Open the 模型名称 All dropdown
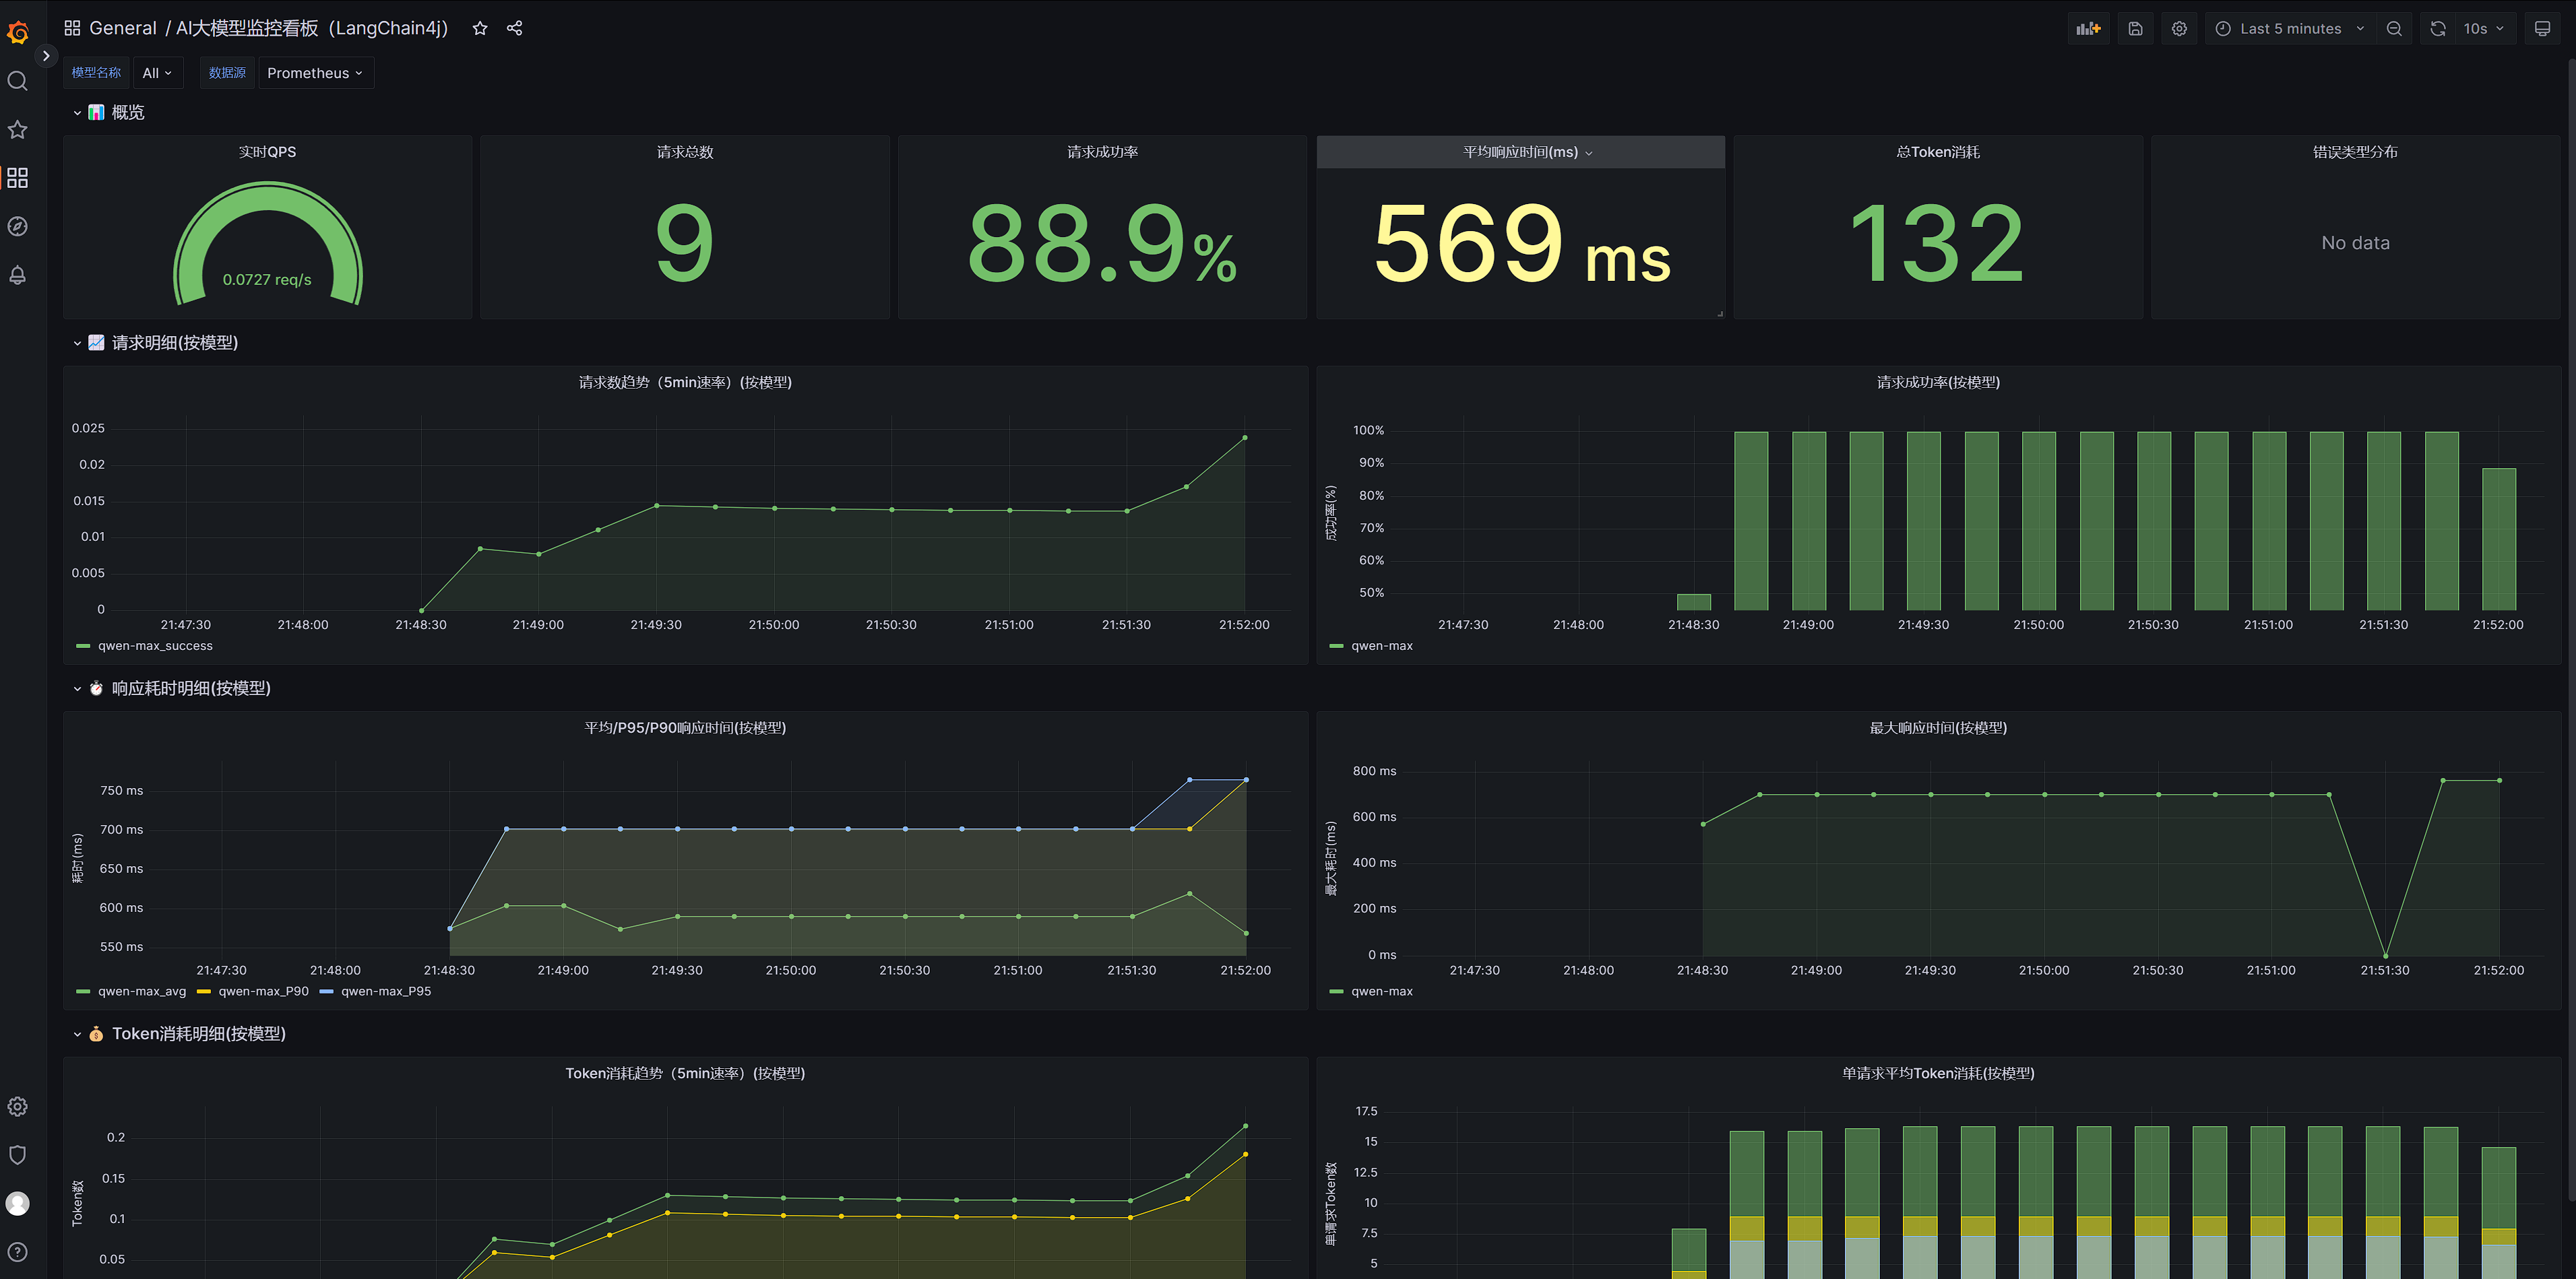 (157, 73)
